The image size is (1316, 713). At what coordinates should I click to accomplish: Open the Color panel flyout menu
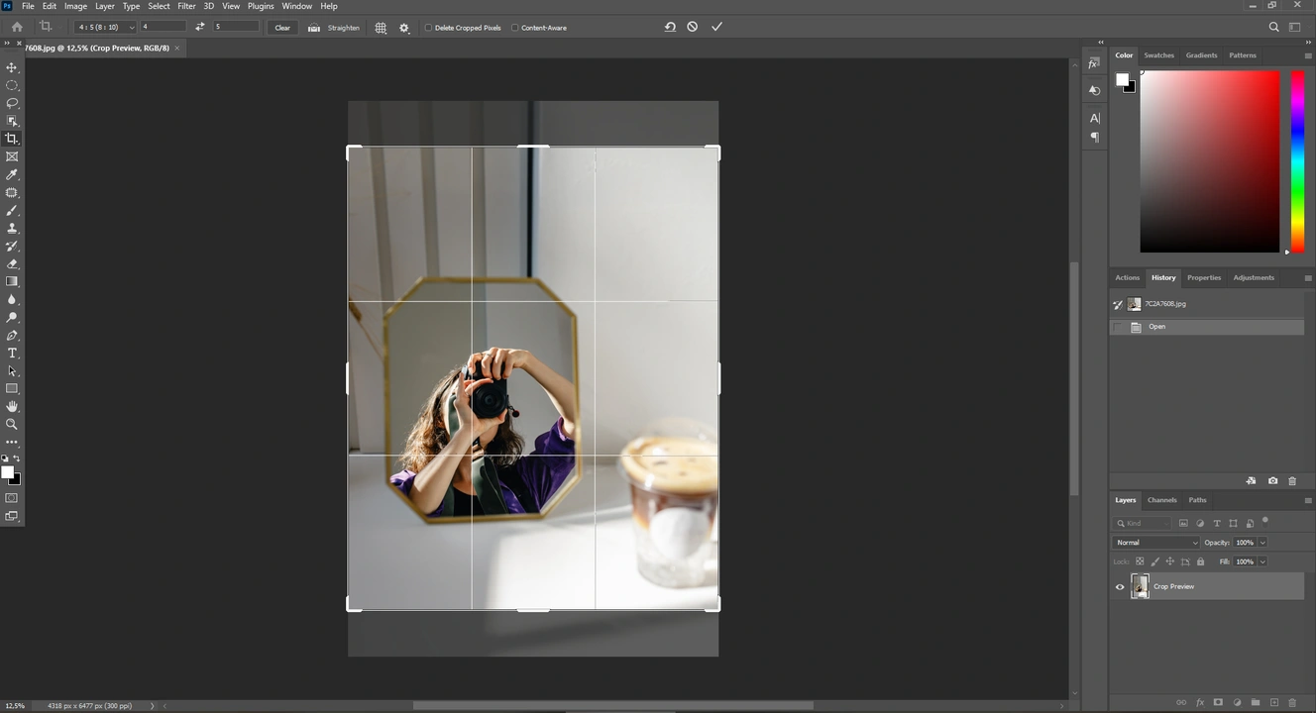point(1308,55)
